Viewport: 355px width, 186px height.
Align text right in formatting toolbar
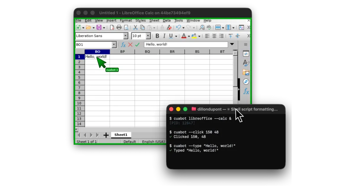point(221,36)
